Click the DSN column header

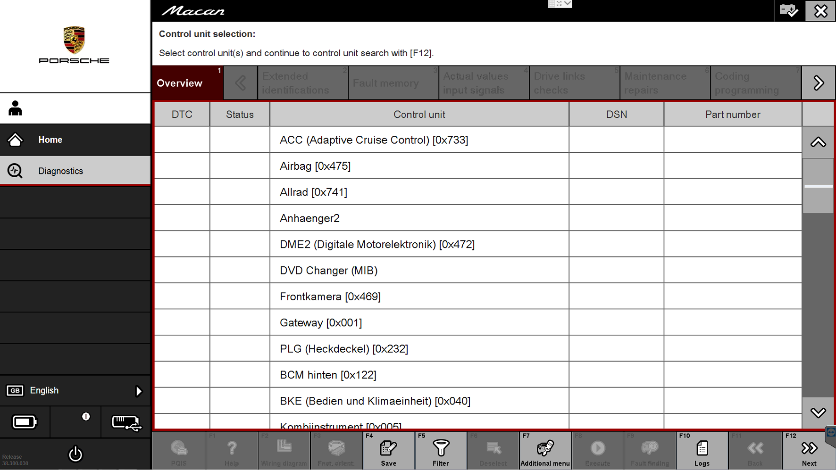[x=617, y=115]
